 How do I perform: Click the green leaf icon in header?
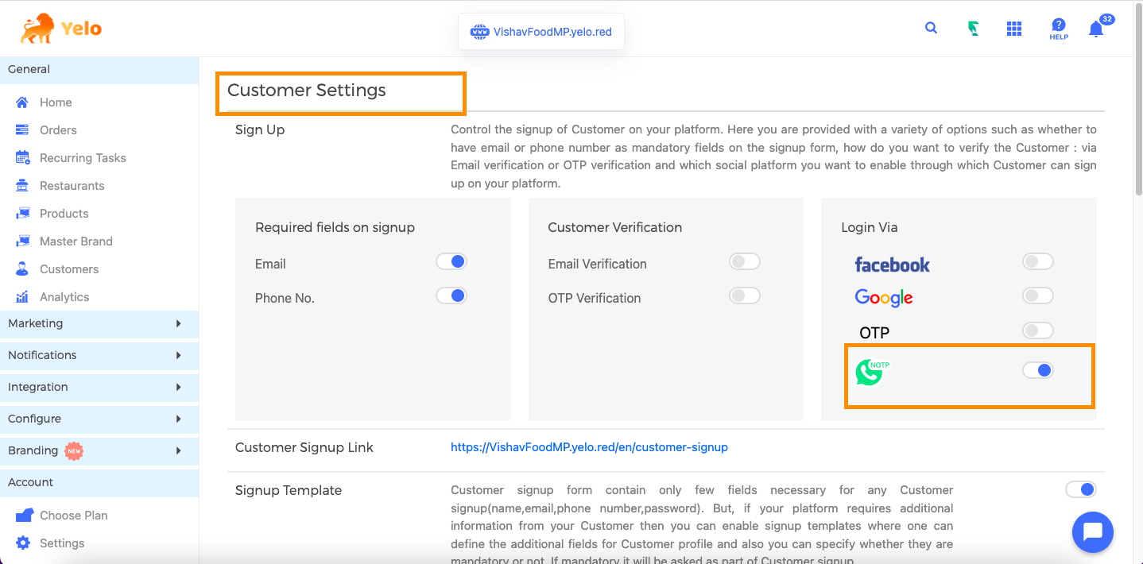[973, 29]
